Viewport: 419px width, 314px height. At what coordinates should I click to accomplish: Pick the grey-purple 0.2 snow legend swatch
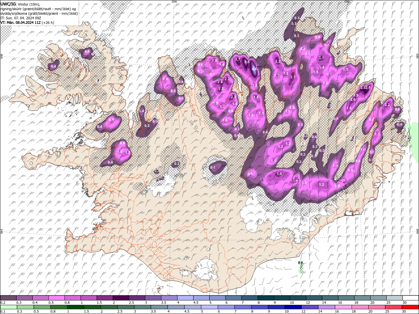pos(8,298)
